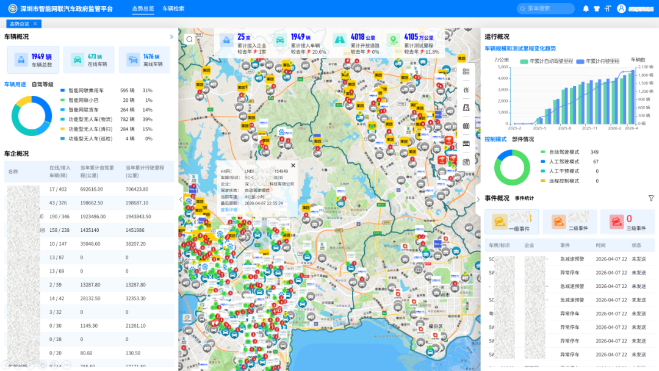Screen dimensions: 659x371
Task: Toggle the 年累计自动驾驶里程 chart legend
Action: [547, 62]
